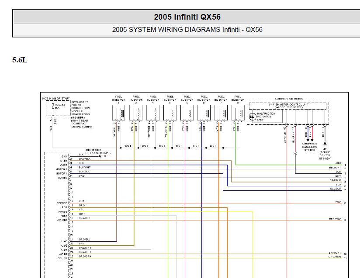Click the "YEL" wire label at pin 14
This screenshot has width=360, height=278.
pyautogui.click(x=81, y=209)
